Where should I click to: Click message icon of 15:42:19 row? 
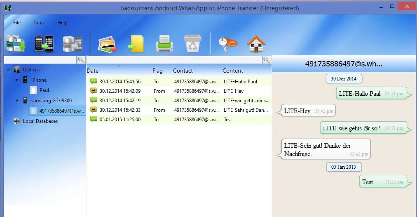94,100
